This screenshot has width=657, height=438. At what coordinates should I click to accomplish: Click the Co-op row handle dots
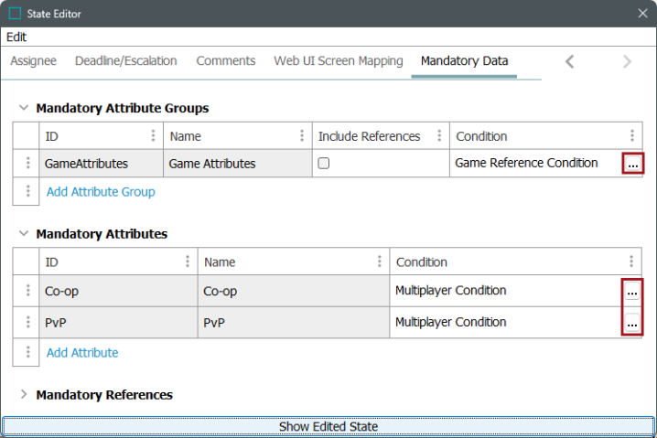[x=27, y=290]
